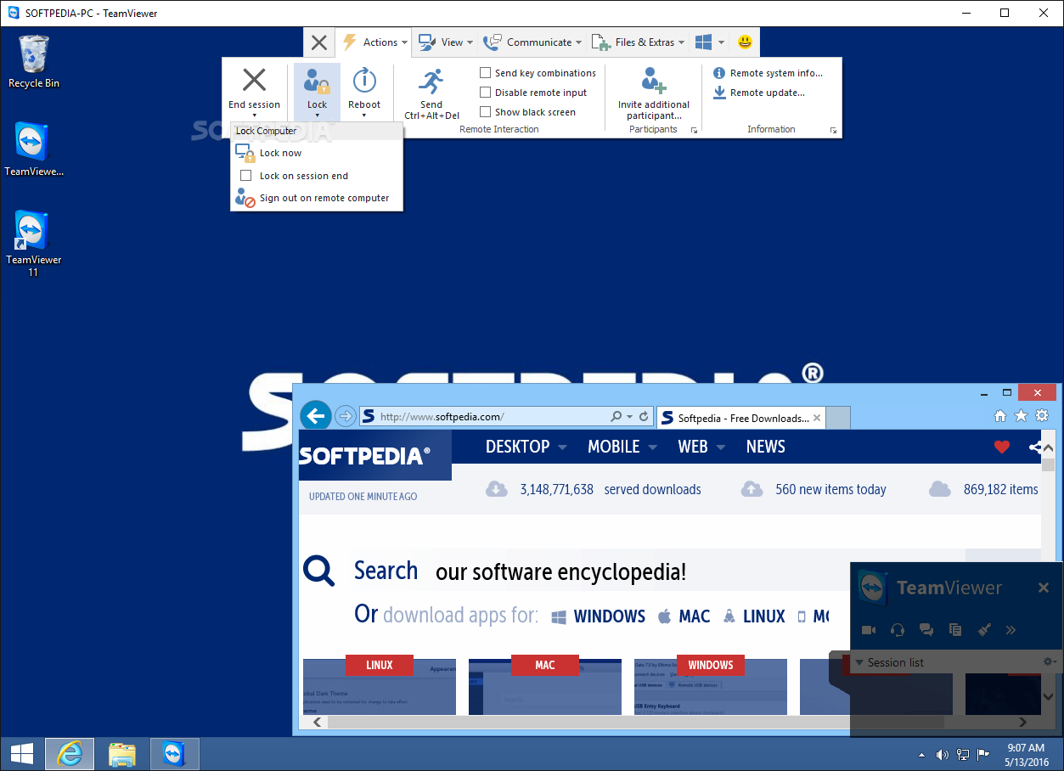
Task: Open Session list settings gear dropdown
Action: [1049, 661]
